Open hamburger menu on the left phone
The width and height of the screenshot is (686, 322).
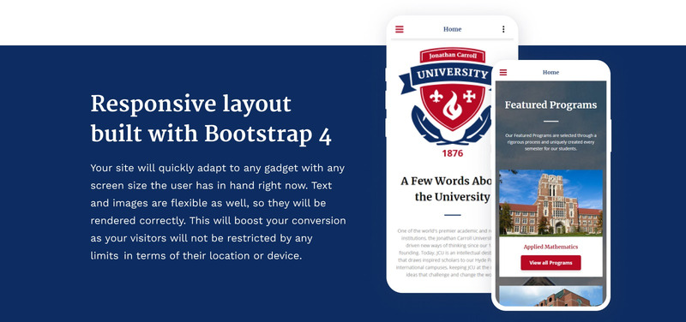399,29
